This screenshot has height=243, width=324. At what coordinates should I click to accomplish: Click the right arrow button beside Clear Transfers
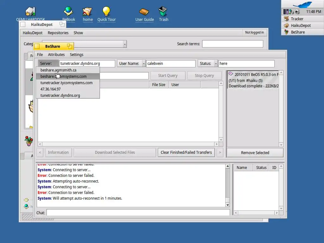pos(220,152)
